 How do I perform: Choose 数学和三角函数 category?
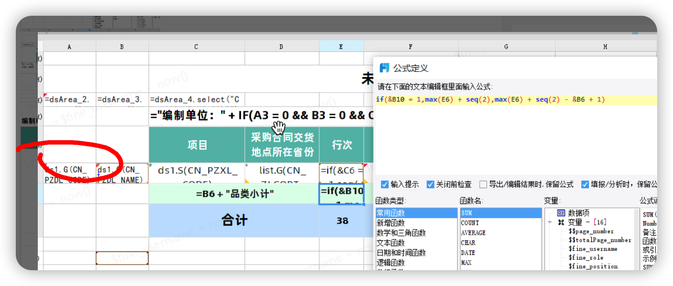pyautogui.click(x=401, y=233)
